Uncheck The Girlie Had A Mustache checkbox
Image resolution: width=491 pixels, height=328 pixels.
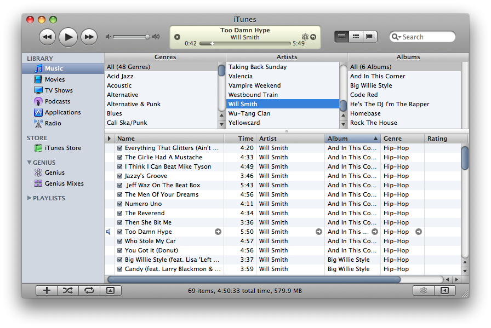pos(119,157)
